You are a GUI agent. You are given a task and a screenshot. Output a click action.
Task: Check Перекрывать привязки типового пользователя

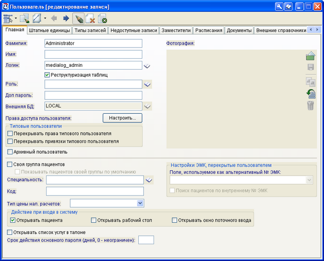pos(10,141)
